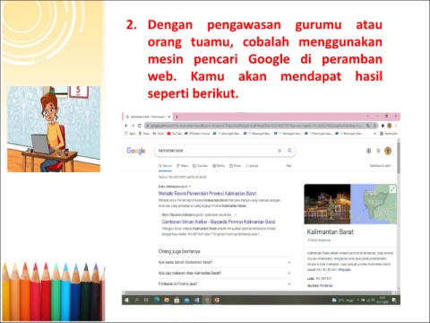The height and width of the screenshot is (323, 430).
Task: Expand question about nama daerah Kalimantan Barat
Action: [225, 262]
